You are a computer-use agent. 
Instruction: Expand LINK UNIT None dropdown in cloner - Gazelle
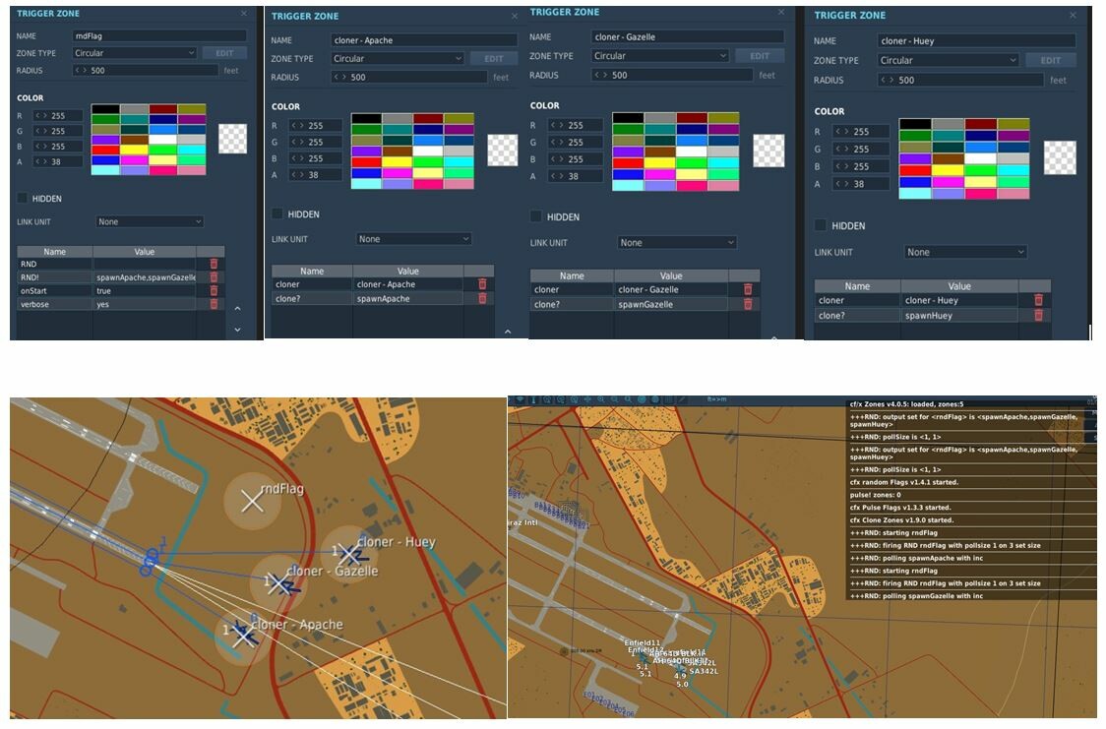point(676,243)
